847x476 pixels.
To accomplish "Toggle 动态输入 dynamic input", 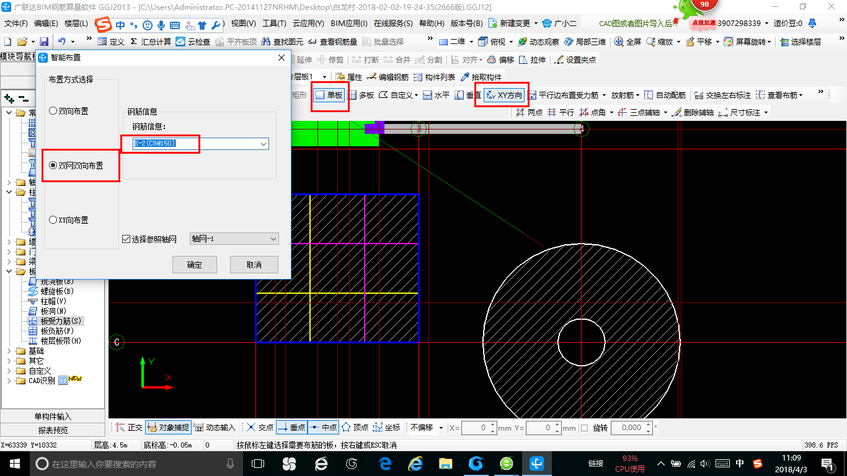I will pos(215,428).
